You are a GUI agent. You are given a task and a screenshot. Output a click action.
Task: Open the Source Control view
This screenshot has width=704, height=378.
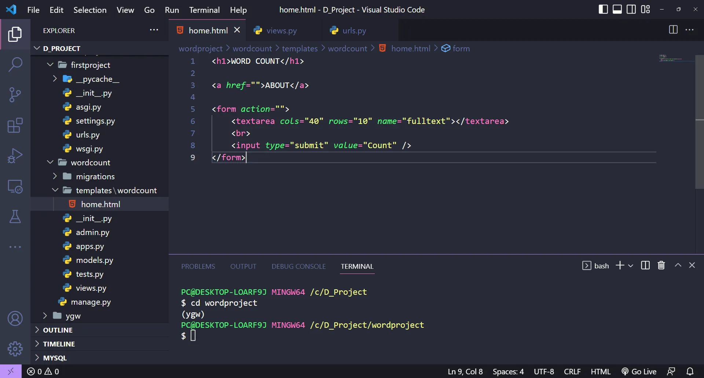pos(15,95)
